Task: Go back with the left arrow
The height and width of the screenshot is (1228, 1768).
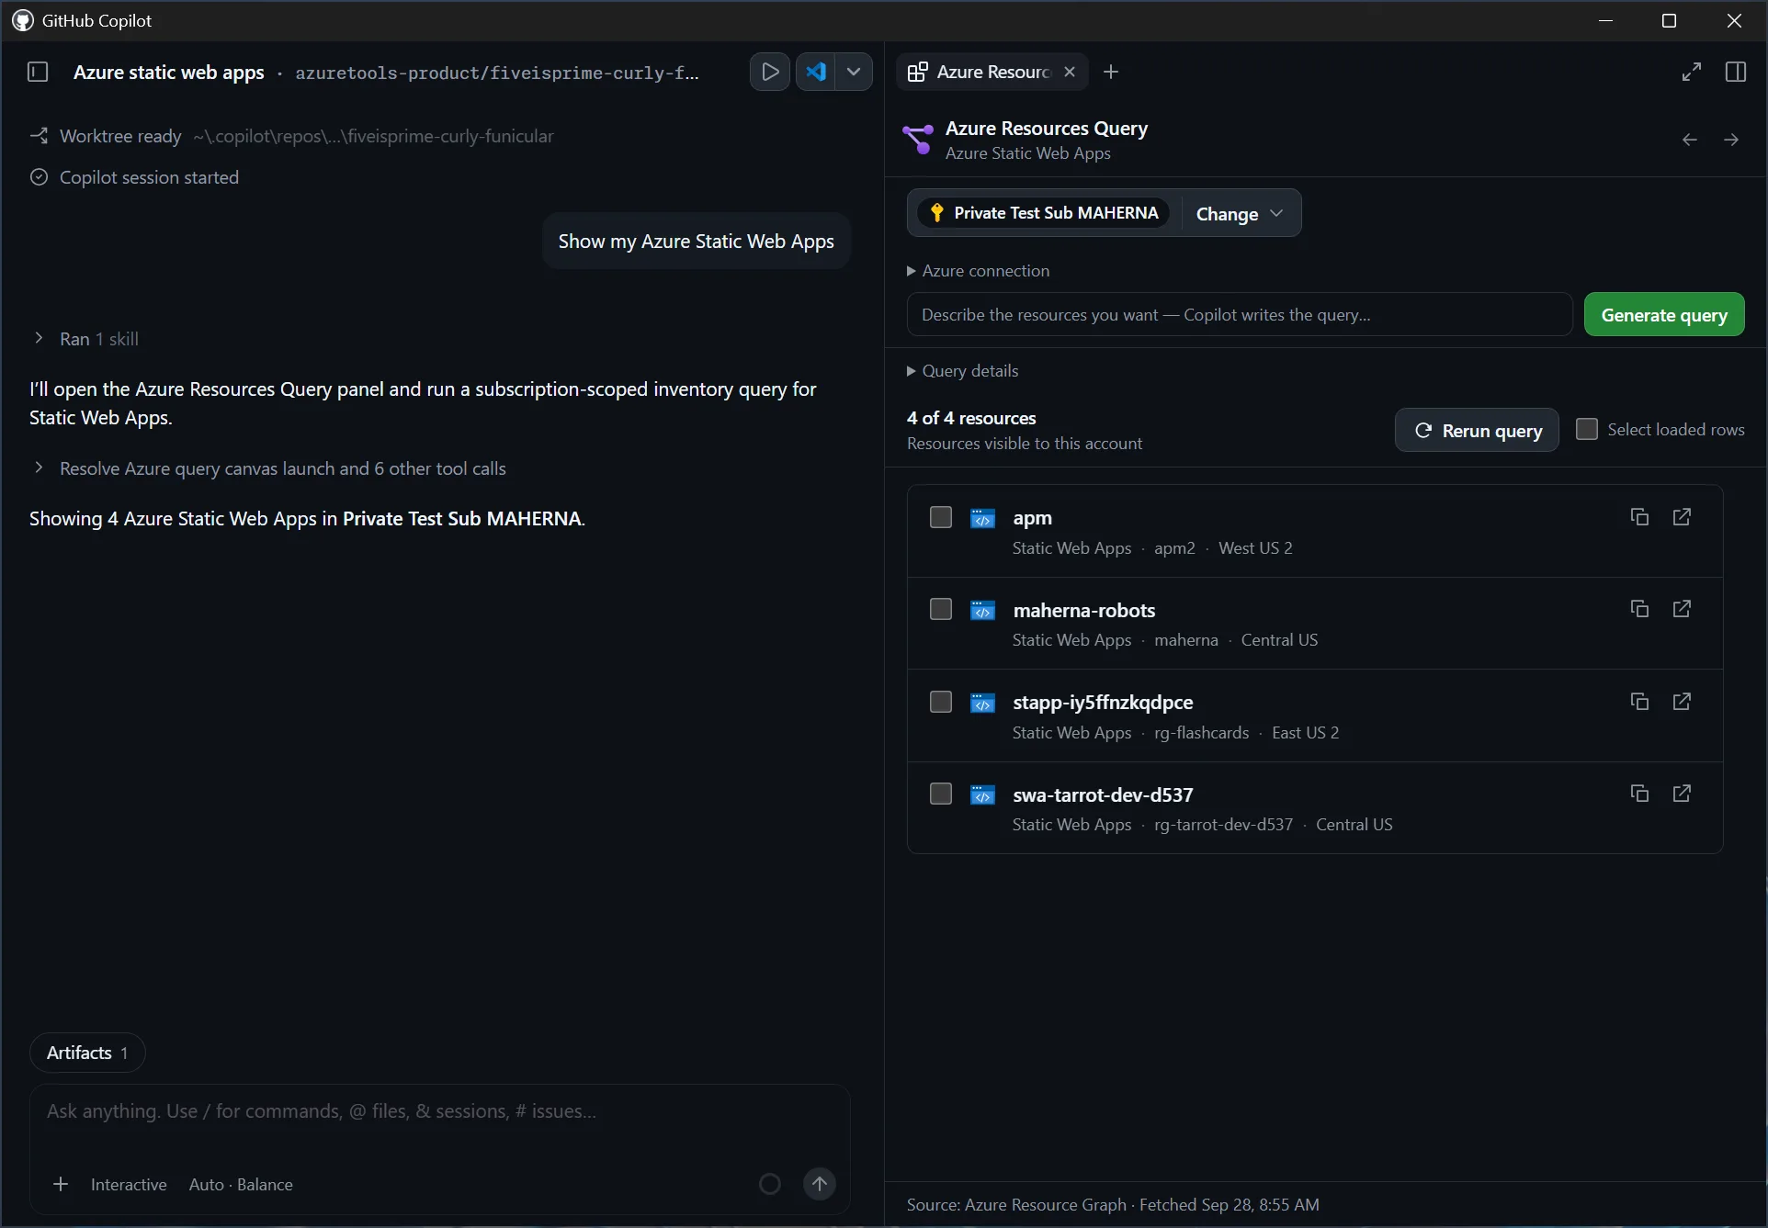Action: point(1689,140)
